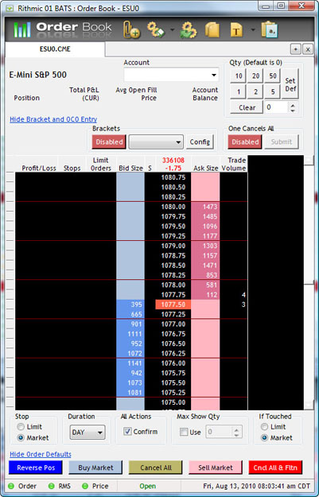This screenshot has width=319, height=497.
Task: Click the ladder scrollbar down arrow
Action: pos(309,405)
